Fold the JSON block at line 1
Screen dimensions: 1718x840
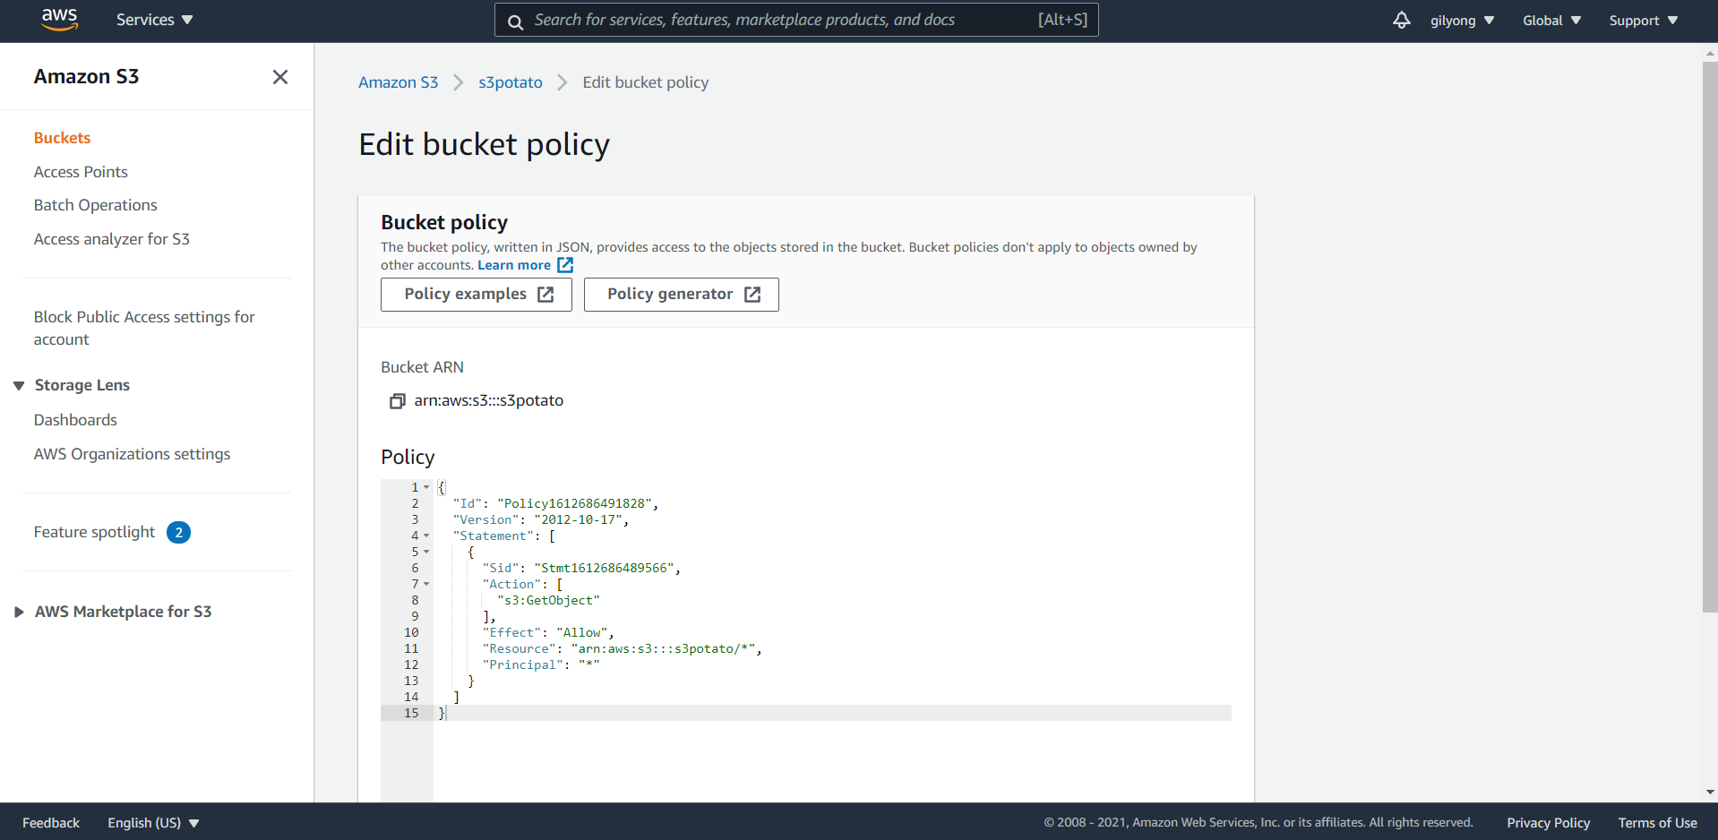click(426, 488)
